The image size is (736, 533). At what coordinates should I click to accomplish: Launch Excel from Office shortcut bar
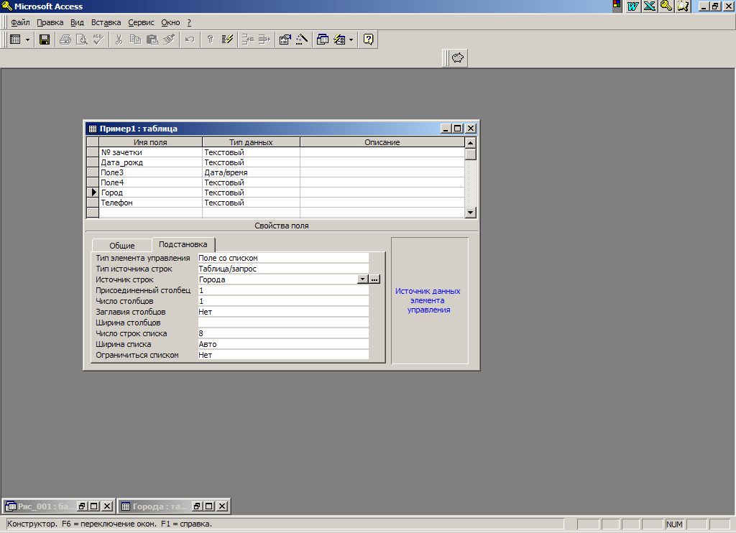coord(650,6)
